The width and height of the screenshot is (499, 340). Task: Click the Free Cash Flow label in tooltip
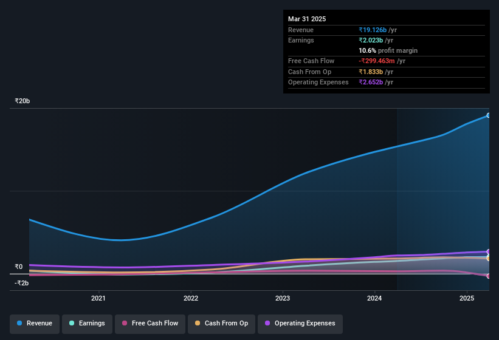(x=311, y=61)
